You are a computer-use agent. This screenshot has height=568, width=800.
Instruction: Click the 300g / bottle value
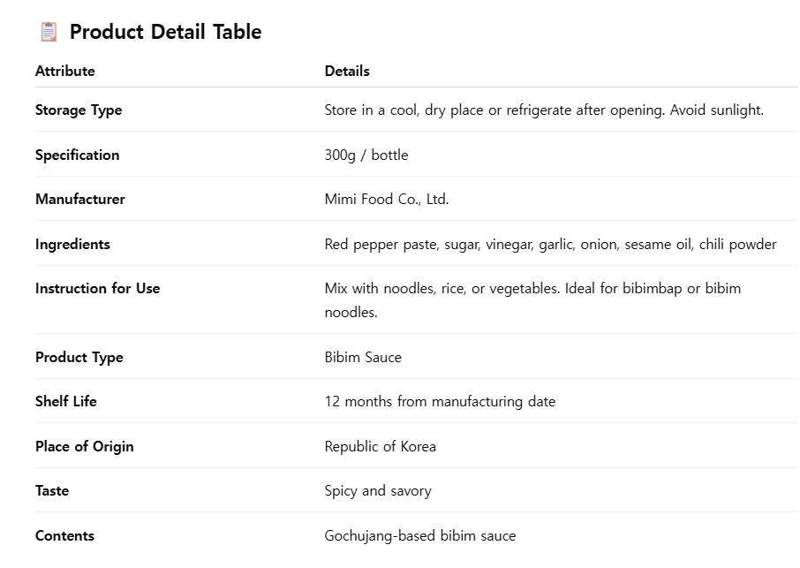coord(366,155)
